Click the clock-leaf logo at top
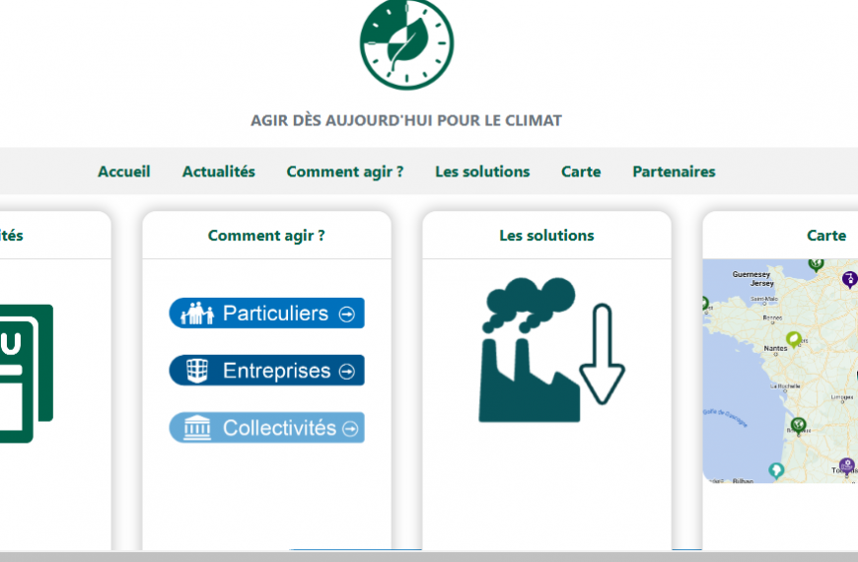 click(405, 42)
